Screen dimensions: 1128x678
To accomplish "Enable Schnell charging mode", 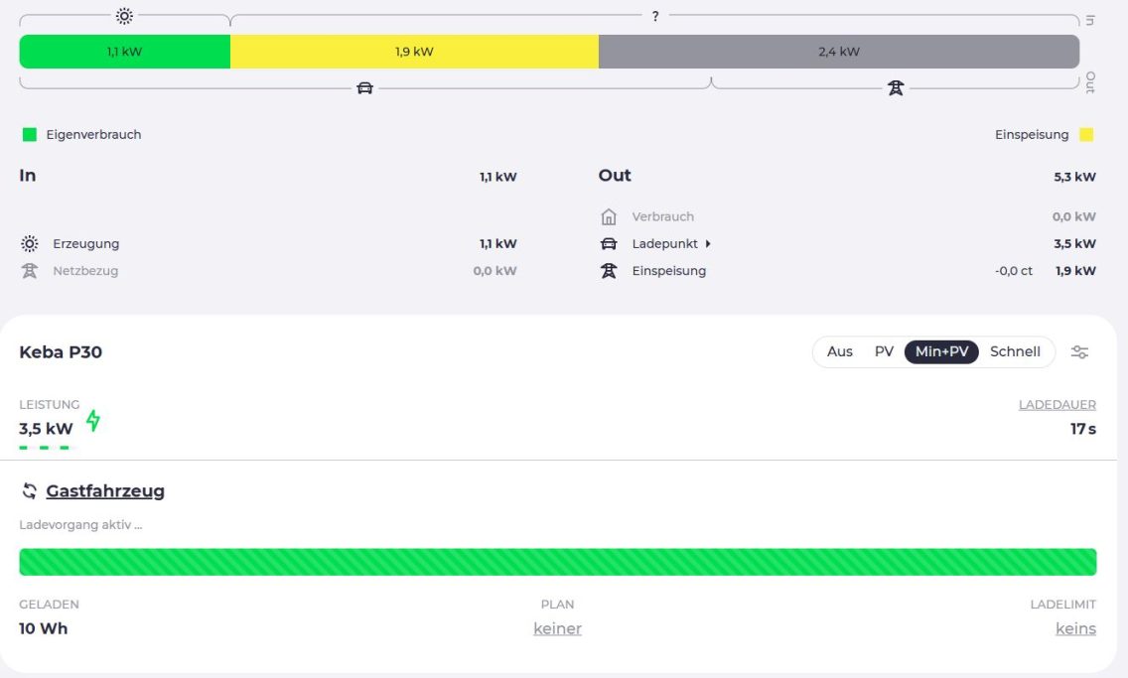I will 1015,351.
